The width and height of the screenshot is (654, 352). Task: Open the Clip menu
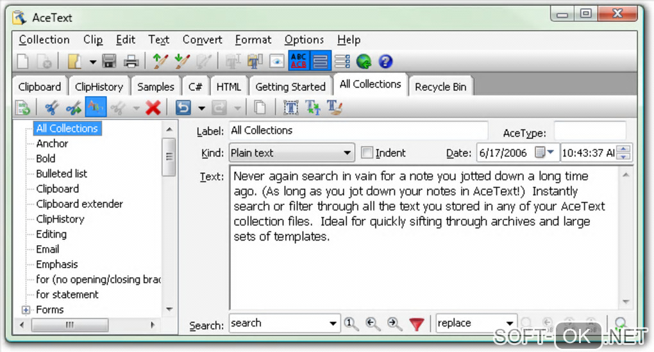click(x=93, y=40)
